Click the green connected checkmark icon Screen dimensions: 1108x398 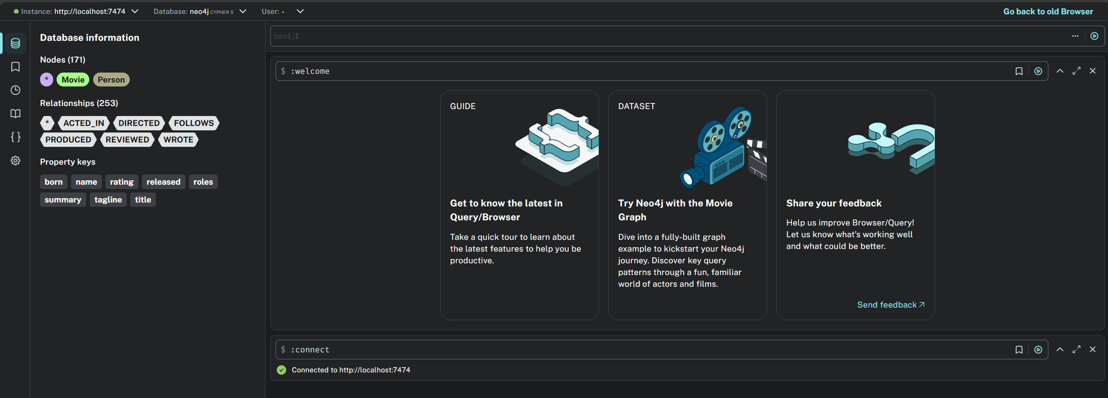282,370
